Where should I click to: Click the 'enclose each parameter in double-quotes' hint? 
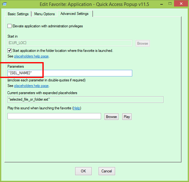[46, 80]
